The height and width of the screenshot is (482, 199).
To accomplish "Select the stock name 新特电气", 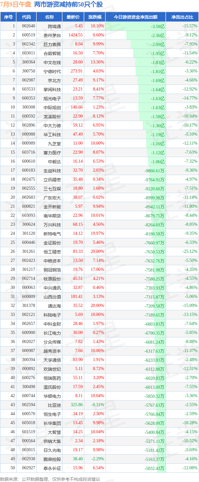I will coord(52,234).
